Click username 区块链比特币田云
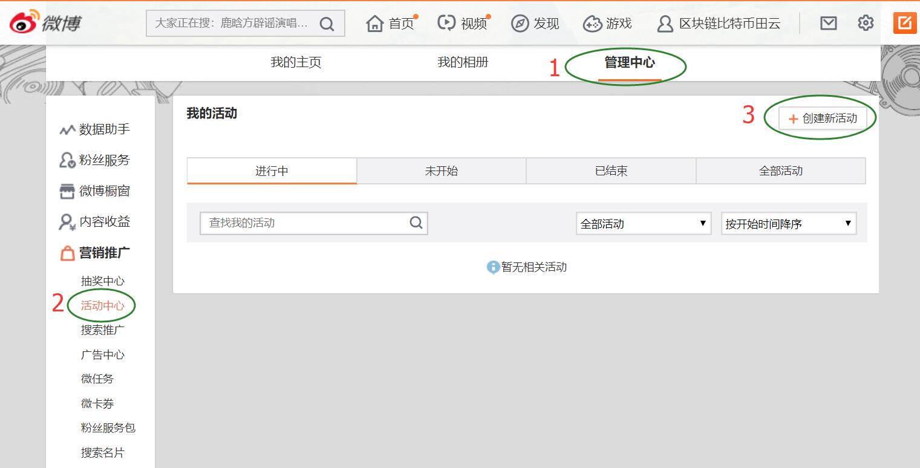The width and height of the screenshot is (920, 468). [729, 24]
